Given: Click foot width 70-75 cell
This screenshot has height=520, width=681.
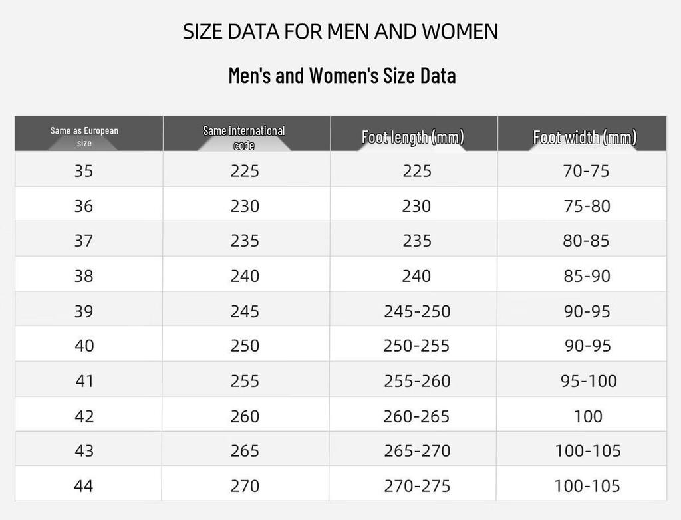Looking at the screenshot, I should pos(582,170).
